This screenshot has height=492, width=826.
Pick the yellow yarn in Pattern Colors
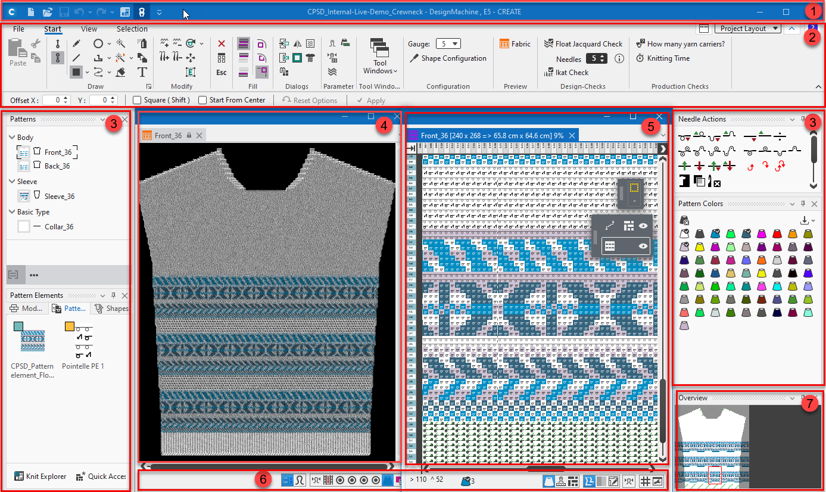[x=699, y=247]
